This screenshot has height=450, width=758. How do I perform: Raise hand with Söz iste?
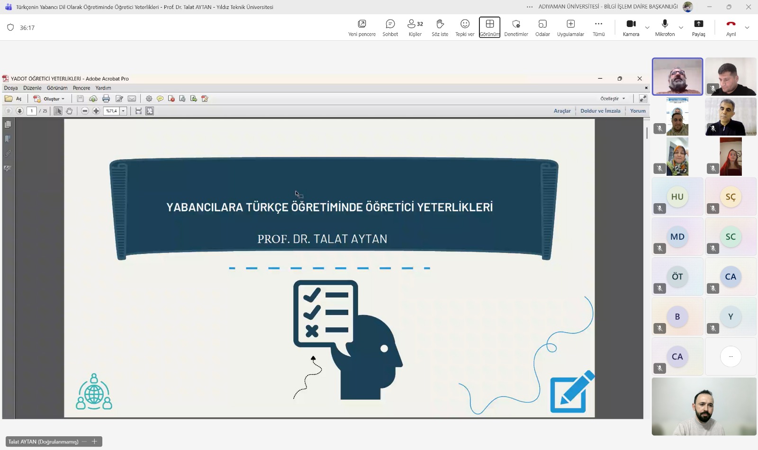[x=440, y=27]
